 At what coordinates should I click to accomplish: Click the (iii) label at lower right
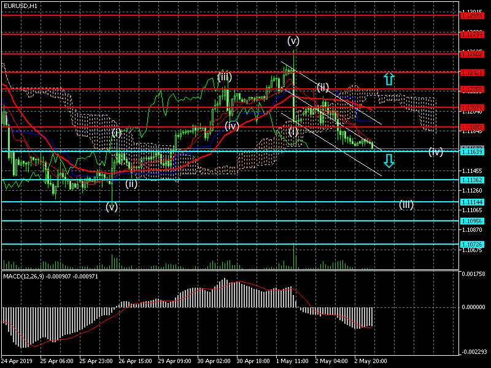pos(406,204)
